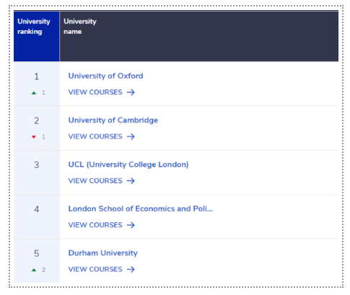Image resolution: width=350 pixels, height=295 pixels.
Task: Click View Courses for Durham University
Action: [95, 269]
